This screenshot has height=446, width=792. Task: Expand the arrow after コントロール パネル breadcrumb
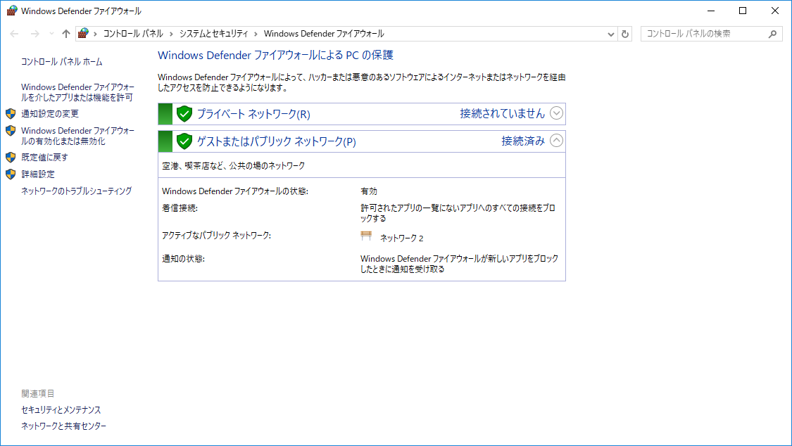(x=171, y=34)
